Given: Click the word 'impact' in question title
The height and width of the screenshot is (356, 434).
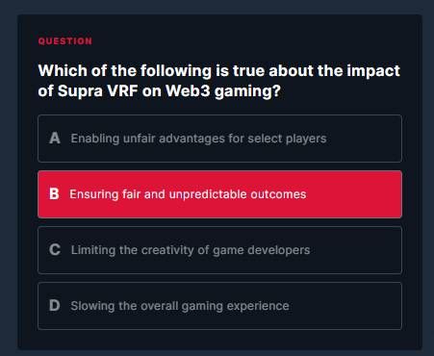Looking at the screenshot, I should pos(373,71).
